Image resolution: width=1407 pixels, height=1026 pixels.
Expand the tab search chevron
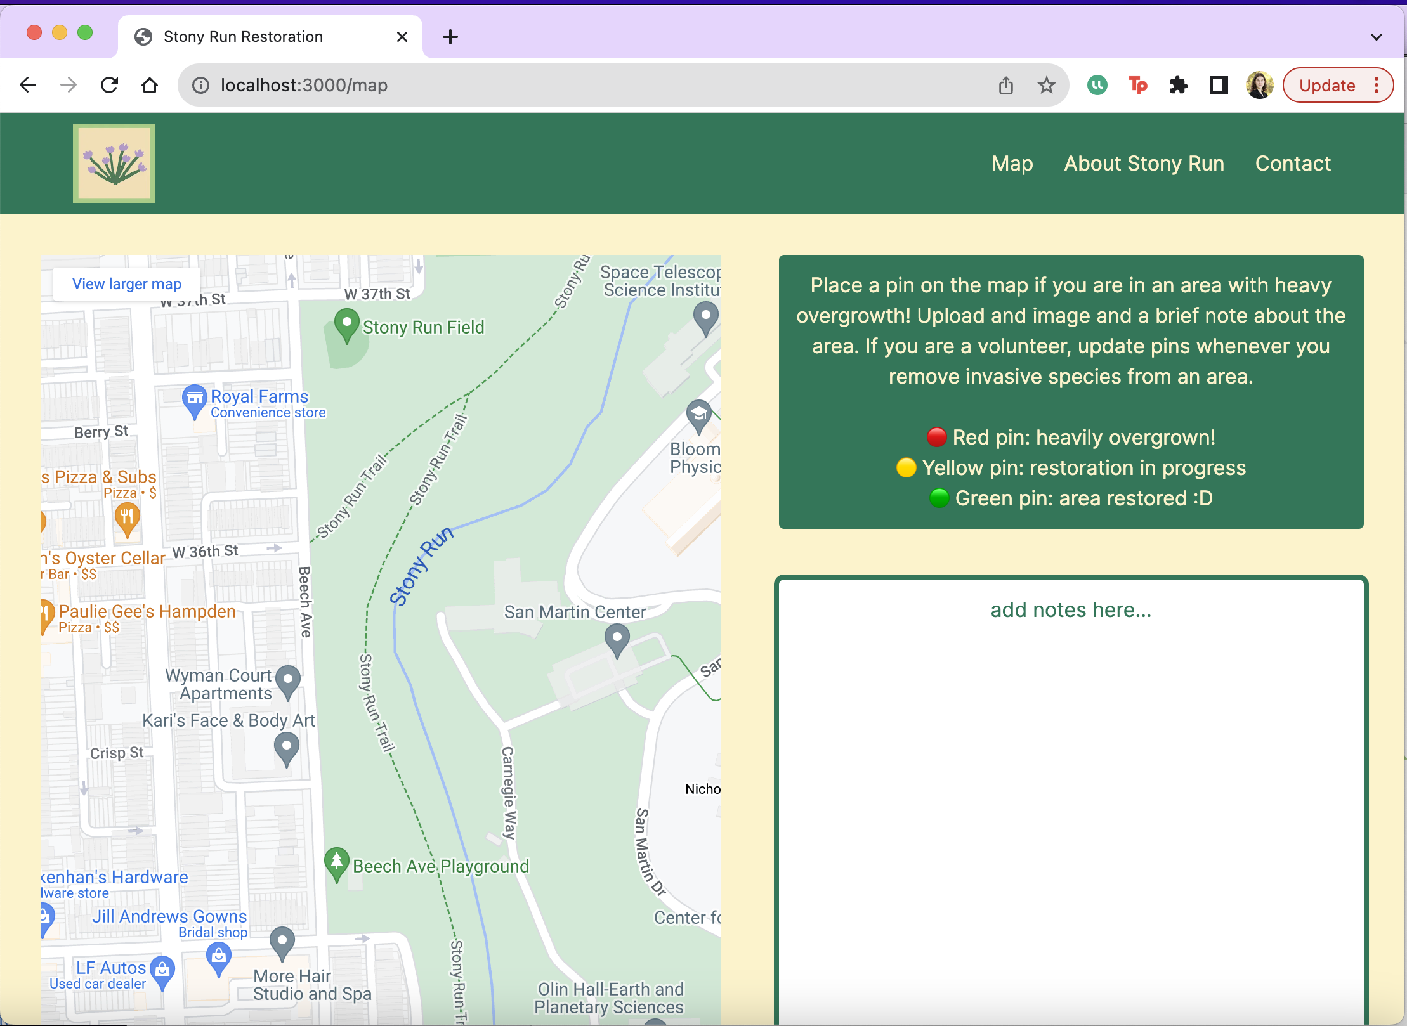pyautogui.click(x=1376, y=37)
